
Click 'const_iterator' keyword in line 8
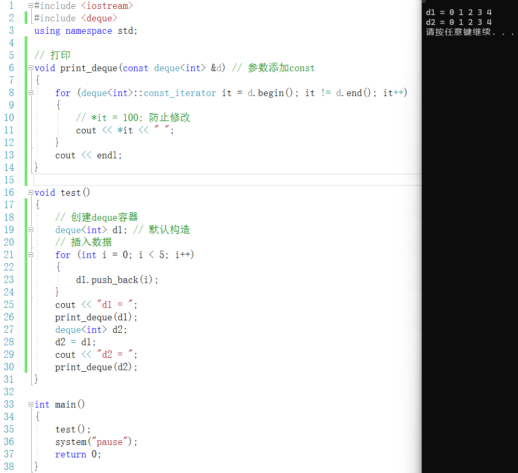[x=180, y=93]
